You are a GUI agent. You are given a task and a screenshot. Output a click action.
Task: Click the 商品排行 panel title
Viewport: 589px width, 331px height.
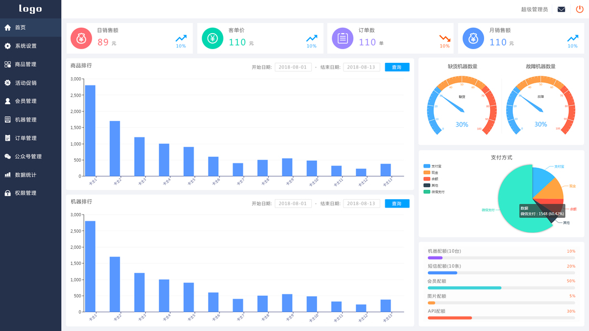pos(81,65)
